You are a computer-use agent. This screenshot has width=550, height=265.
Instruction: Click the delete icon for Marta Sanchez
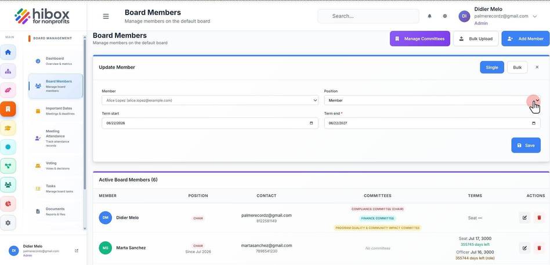(539, 248)
